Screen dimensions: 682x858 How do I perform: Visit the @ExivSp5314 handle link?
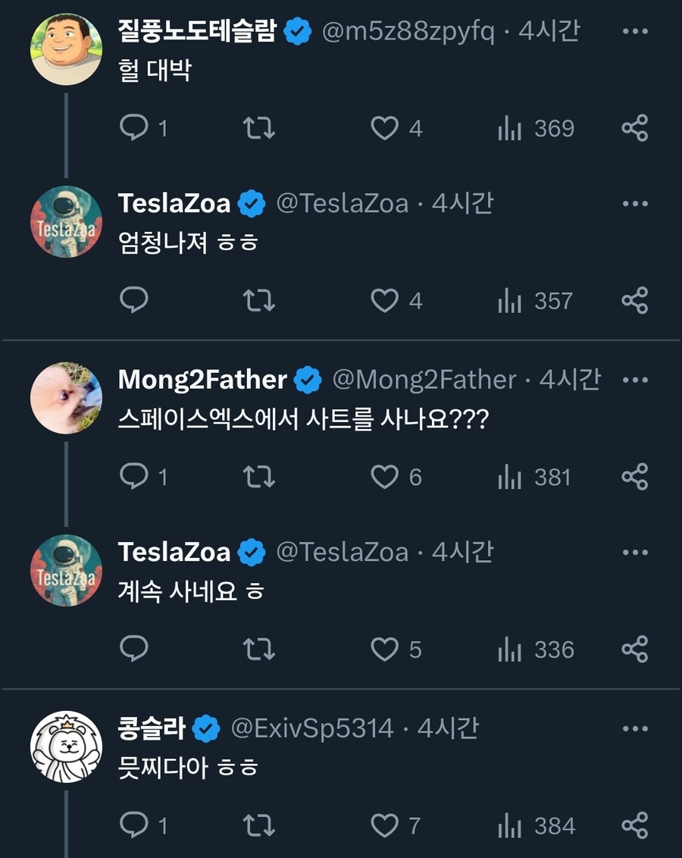(x=312, y=728)
